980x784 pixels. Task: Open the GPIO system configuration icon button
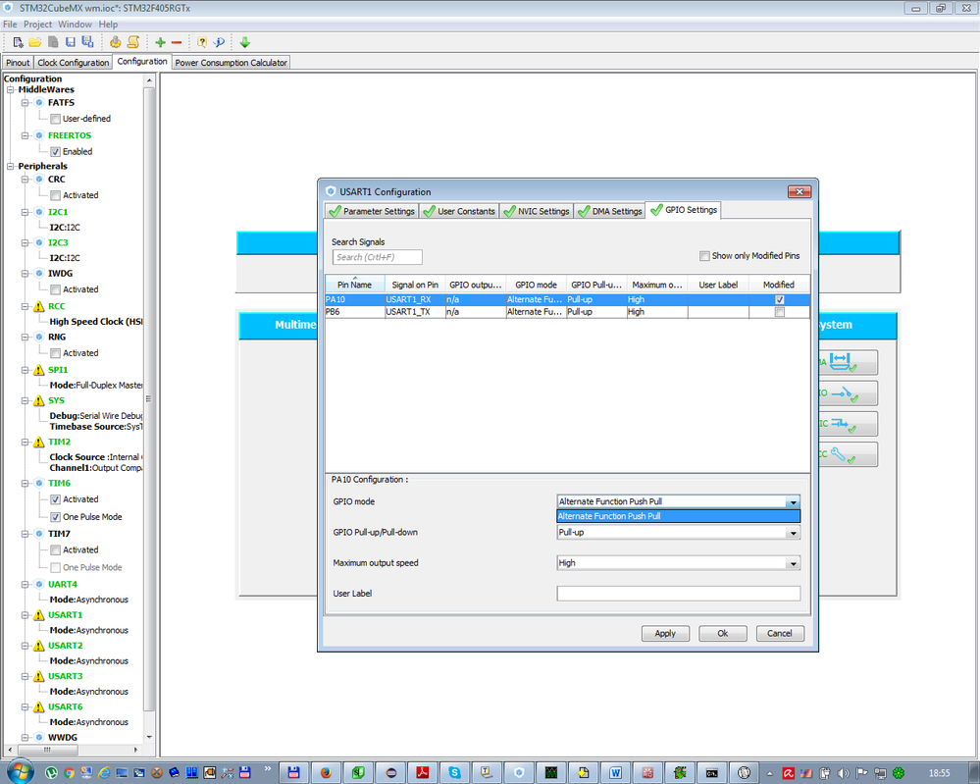coord(849,393)
